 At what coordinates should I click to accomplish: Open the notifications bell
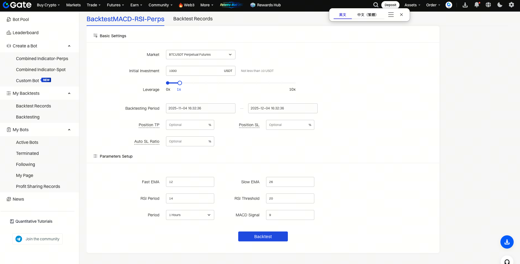pos(476,5)
